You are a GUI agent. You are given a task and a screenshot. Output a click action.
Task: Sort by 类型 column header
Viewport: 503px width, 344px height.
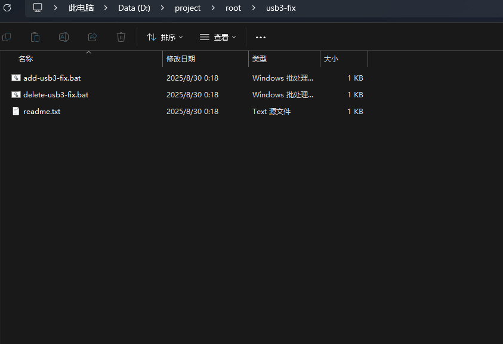coord(259,59)
